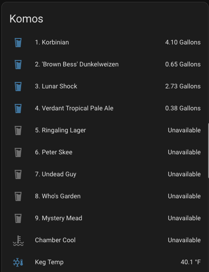Click the Chamber Cool thermometer water icon
Viewport: 209px width, 272px height.
[18, 240]
